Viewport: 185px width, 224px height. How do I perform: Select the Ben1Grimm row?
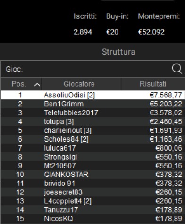(92, 104)
